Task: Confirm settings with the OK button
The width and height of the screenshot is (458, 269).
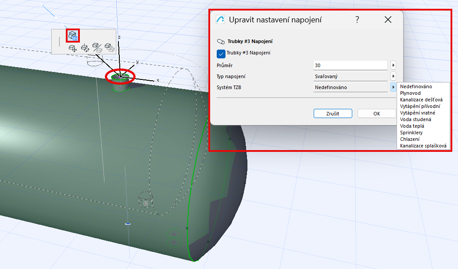Action: click(376, 113)
